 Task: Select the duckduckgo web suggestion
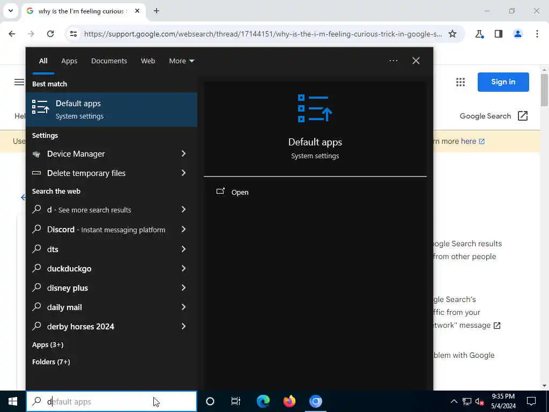coord(100,268)
